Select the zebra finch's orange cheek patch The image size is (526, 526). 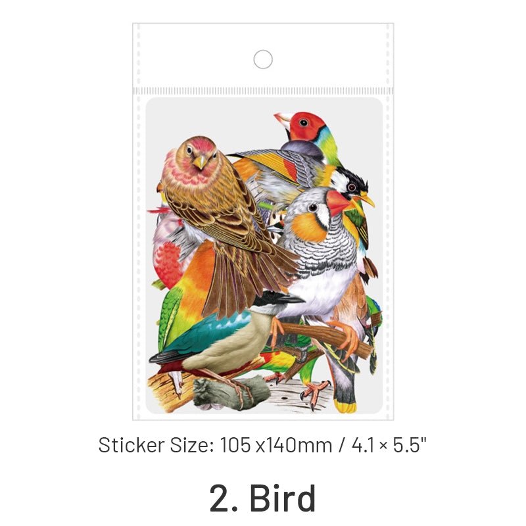tap(307, 227)
